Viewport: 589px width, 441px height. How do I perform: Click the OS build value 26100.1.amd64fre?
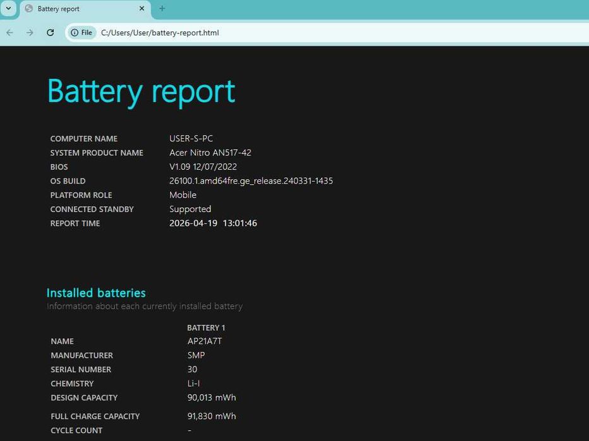pyautogui.click(x=251, y=180)
